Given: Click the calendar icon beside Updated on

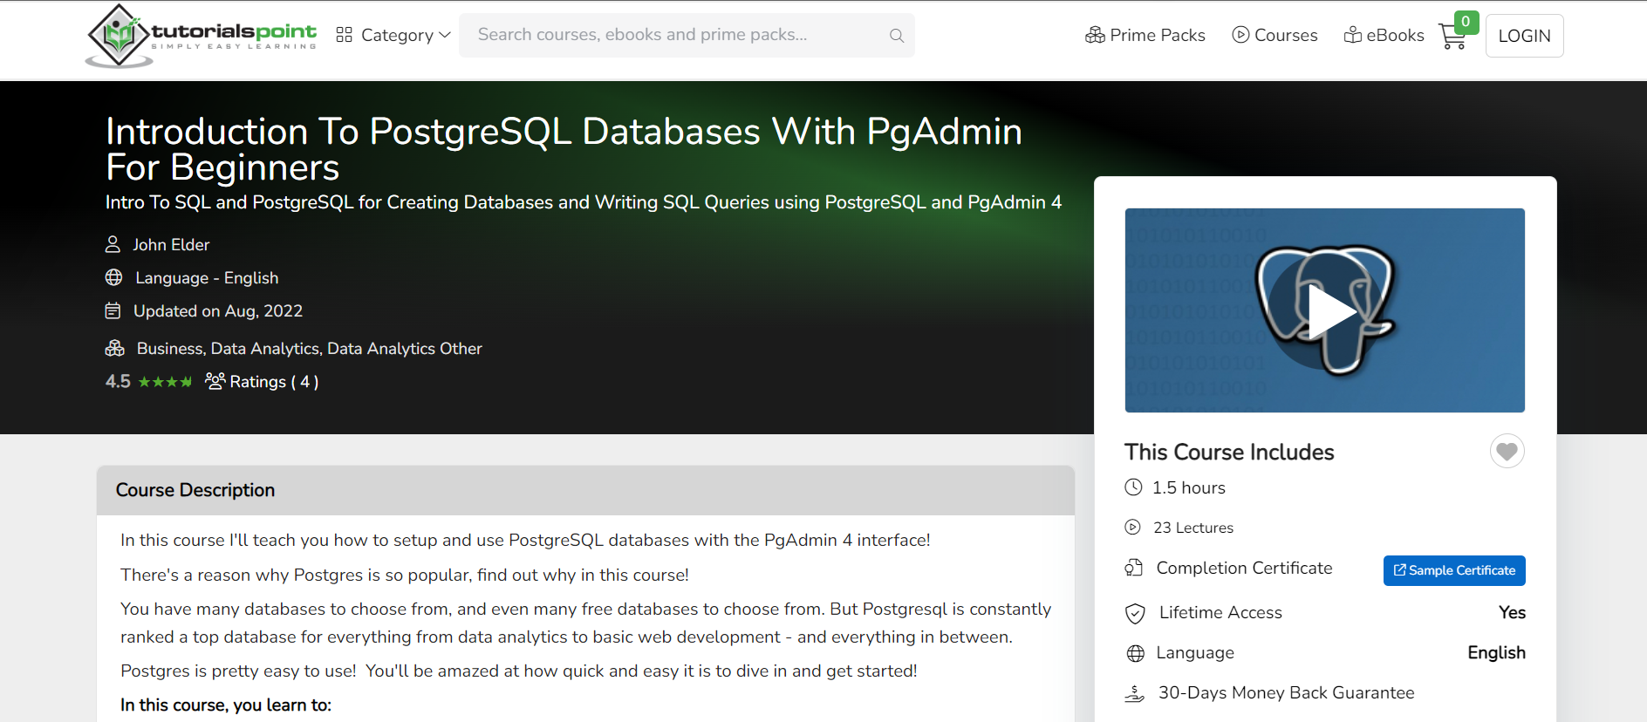Looking at the screenshot, I should tap(113, 310).
